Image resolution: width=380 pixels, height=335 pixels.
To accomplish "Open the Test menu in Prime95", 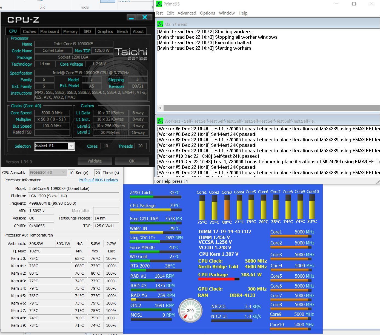I will click(159, 13).
